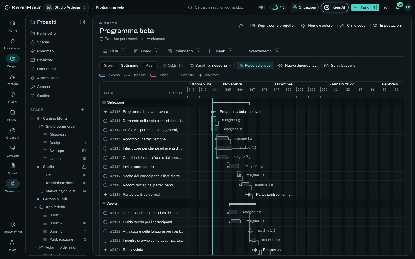Switch timeline scale to Giorni
The image size is (415, 259).
[x=109, y=66]
